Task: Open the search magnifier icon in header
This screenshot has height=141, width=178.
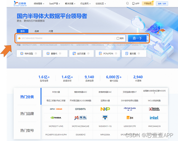Action: (127, 4)
